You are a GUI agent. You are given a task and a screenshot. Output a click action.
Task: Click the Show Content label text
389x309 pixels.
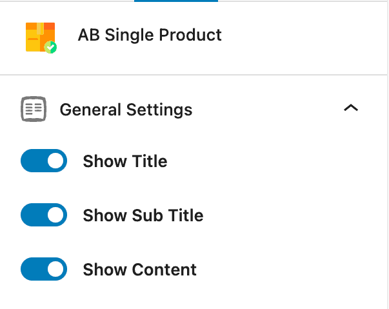click(x=140, y=270)
